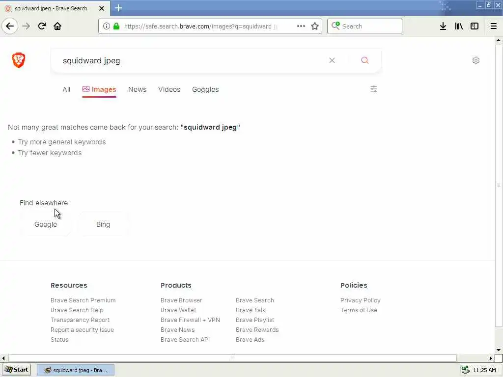Reload the page with the refresh icon
503x377 pixels.
42,26
